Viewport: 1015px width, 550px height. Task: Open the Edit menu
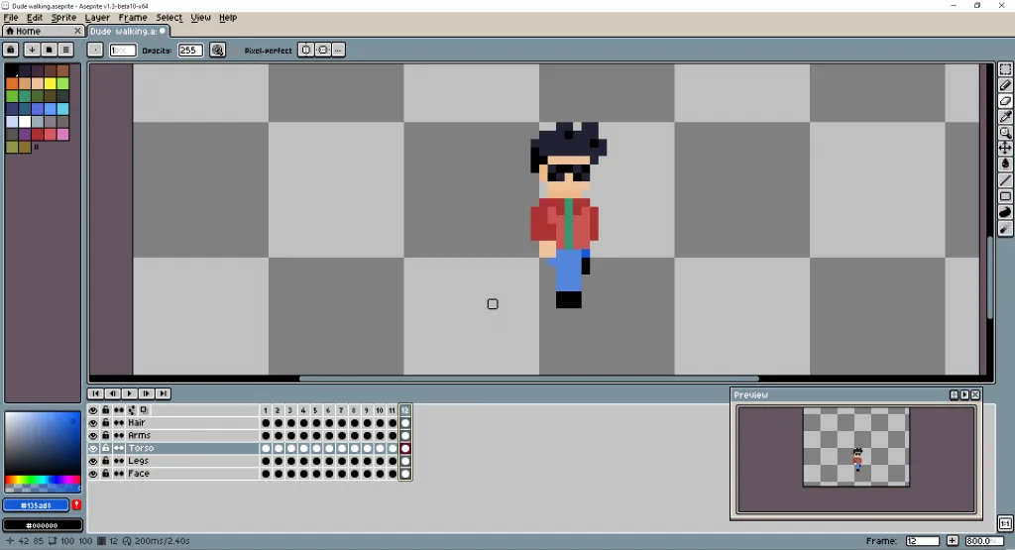click(x=35, y=18)
